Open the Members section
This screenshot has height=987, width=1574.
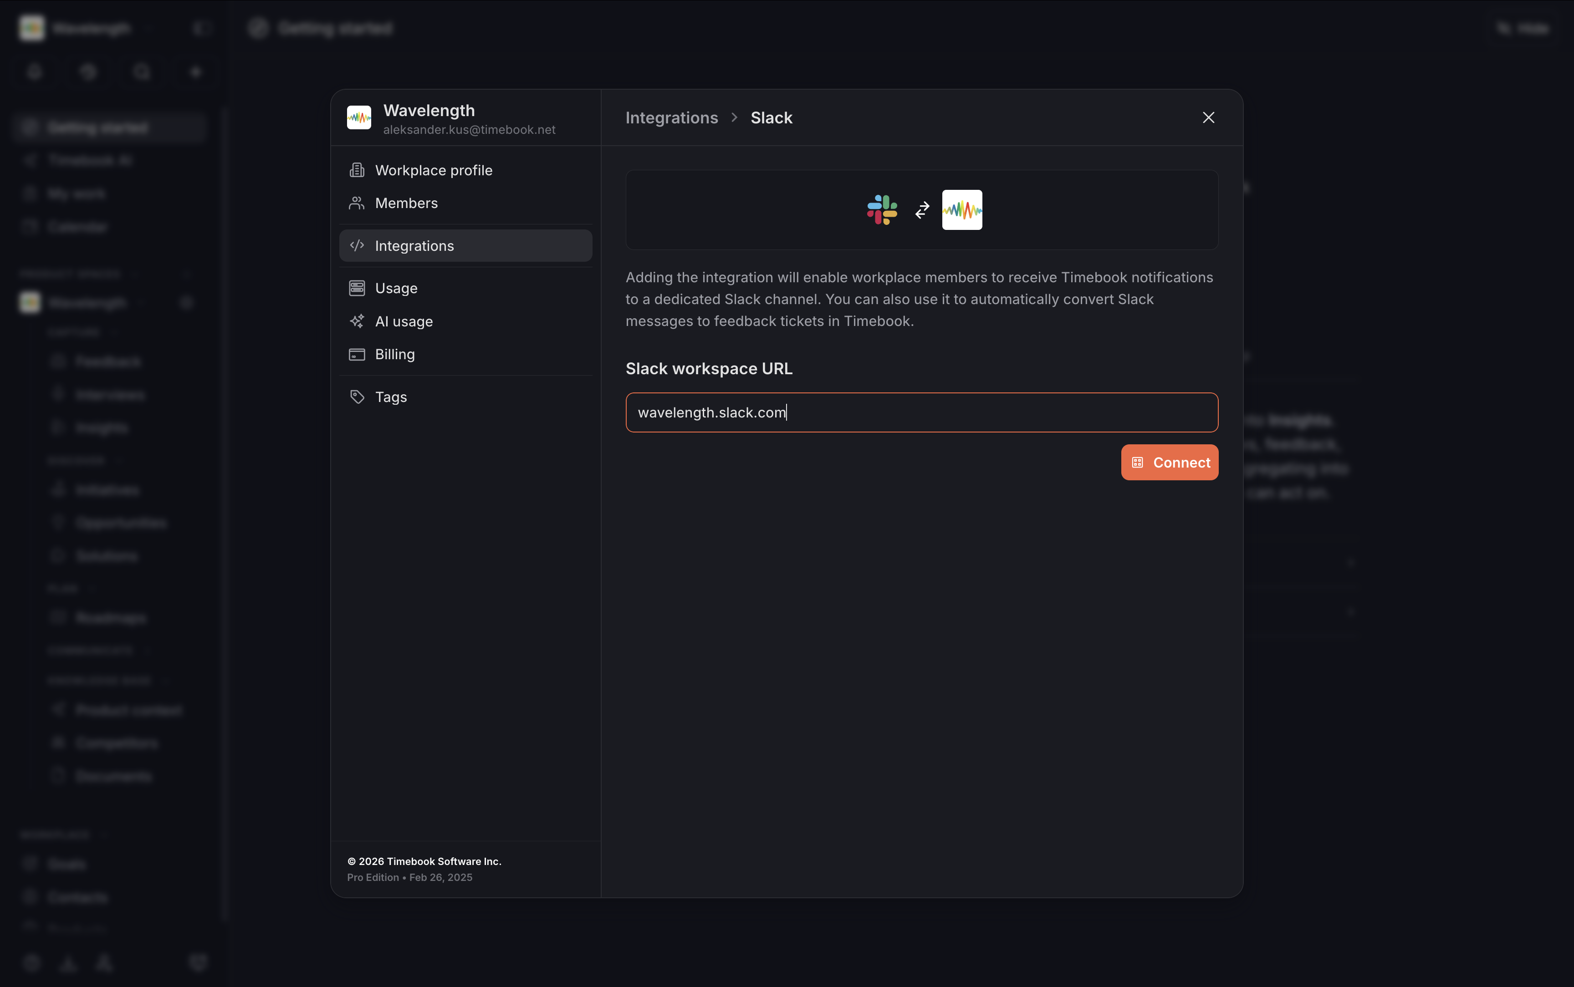click(465, 203)
